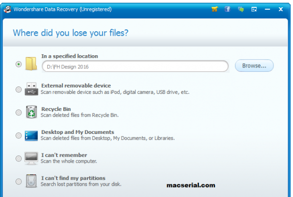Click the computer monitor whole scan icon

[x=31, y=158]
